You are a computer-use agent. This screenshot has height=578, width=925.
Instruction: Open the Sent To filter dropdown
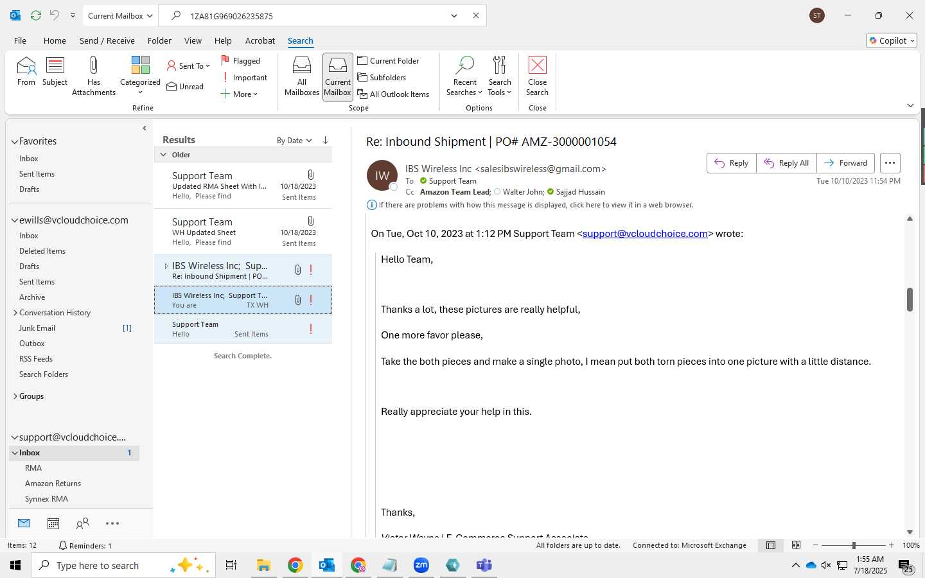pos(188,66)
